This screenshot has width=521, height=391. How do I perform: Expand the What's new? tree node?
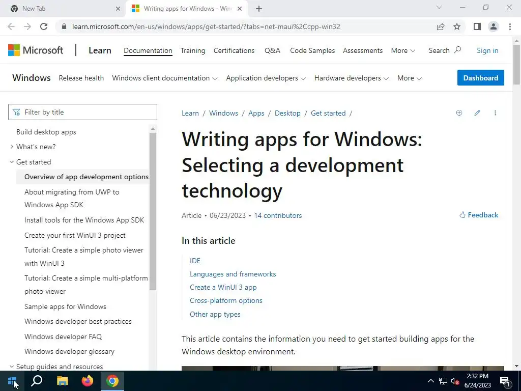coord(12,147)
